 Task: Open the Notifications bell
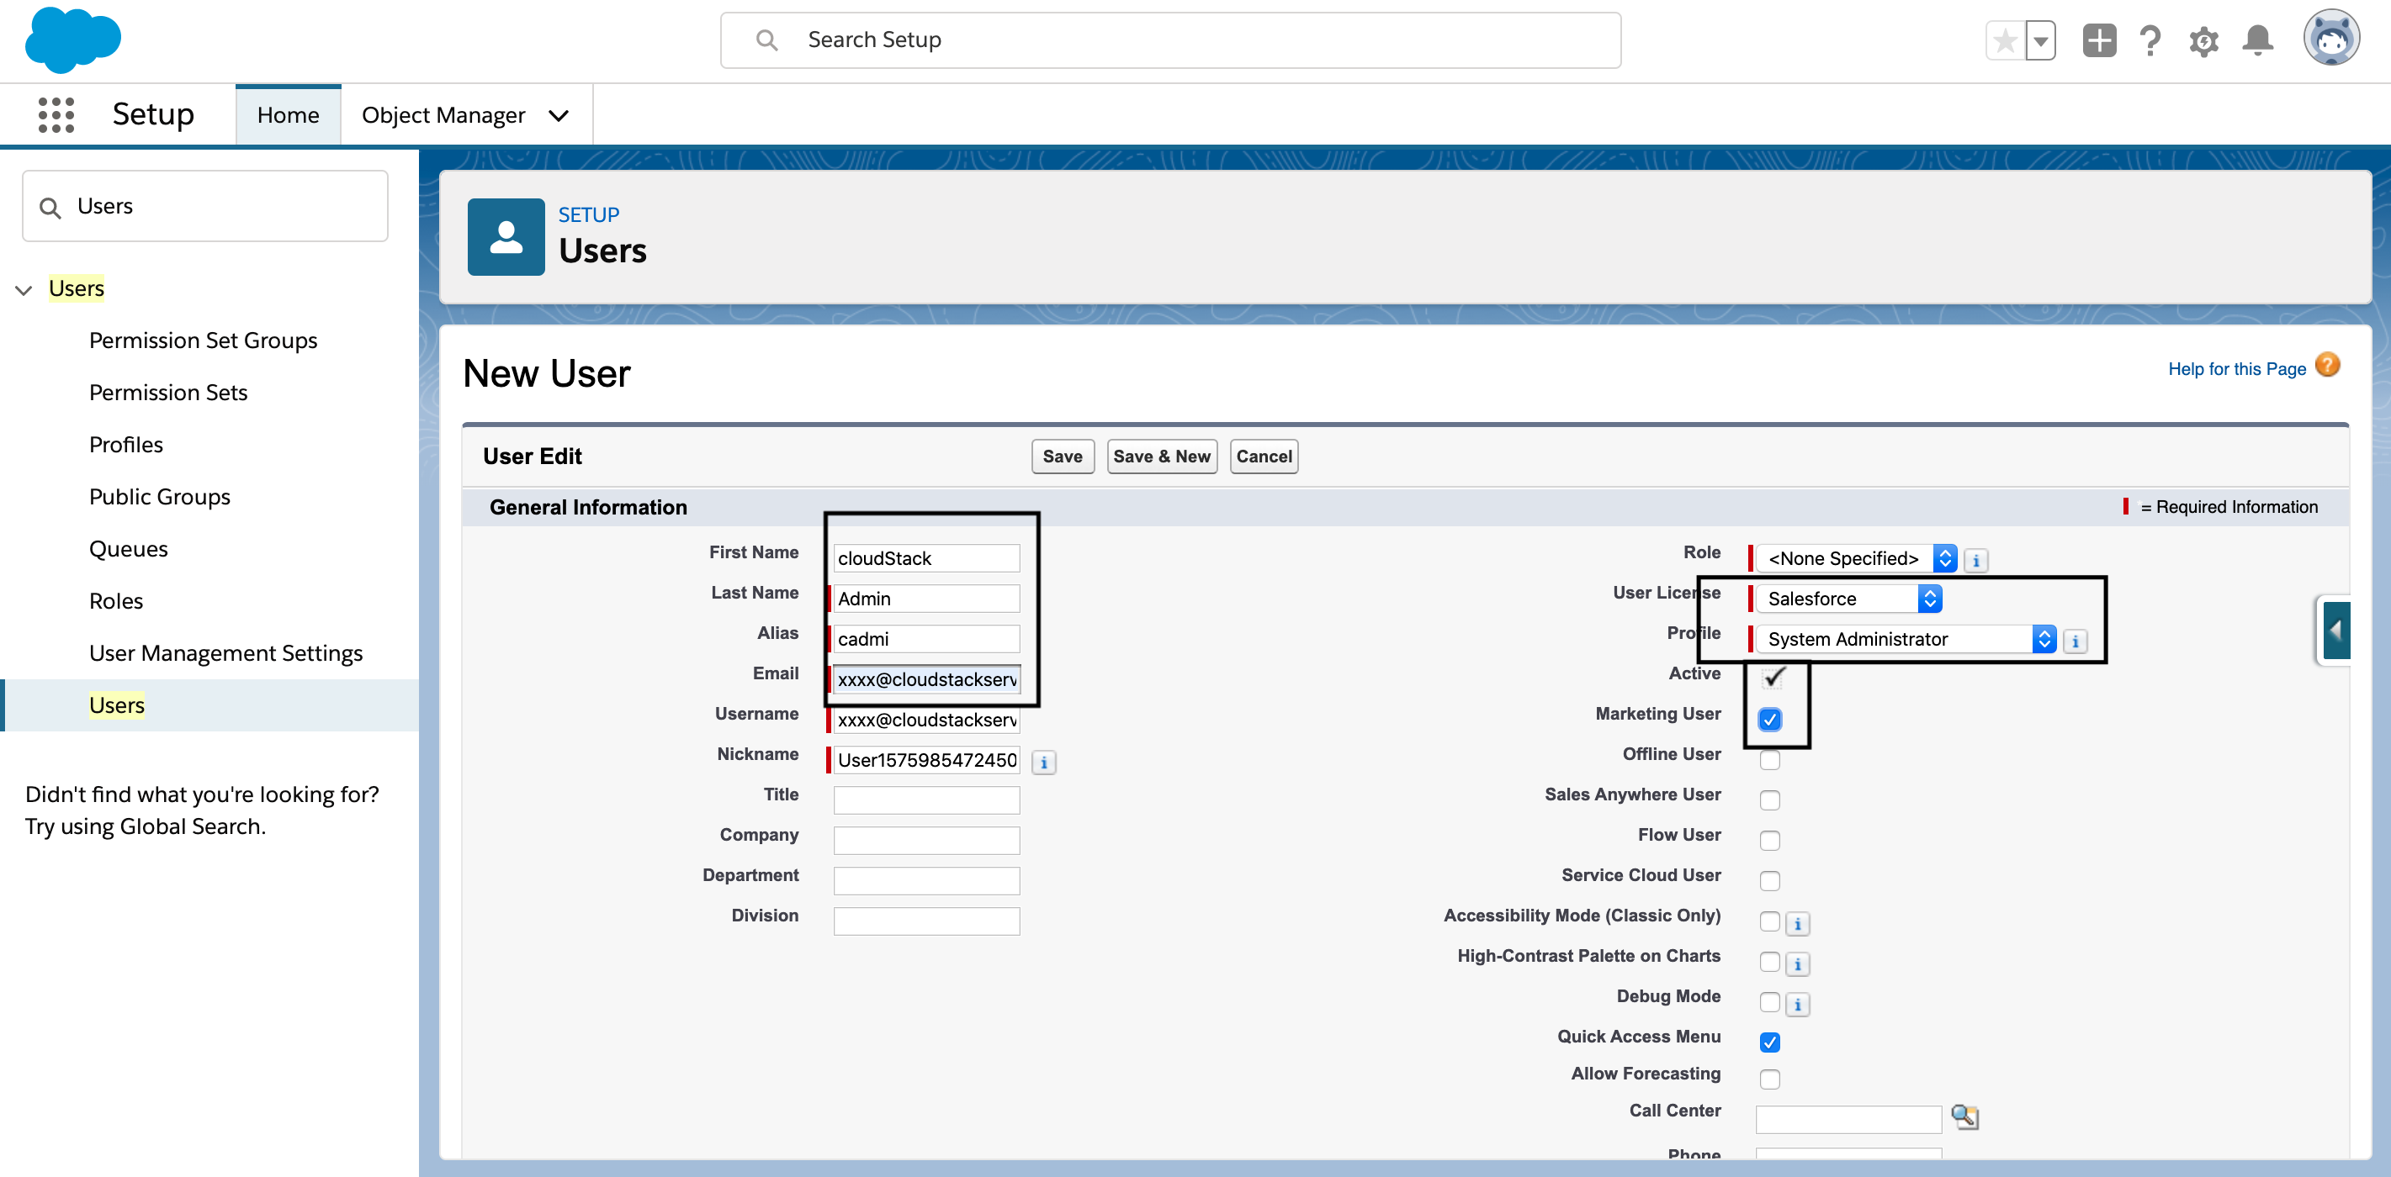(x=2257, y=41)
